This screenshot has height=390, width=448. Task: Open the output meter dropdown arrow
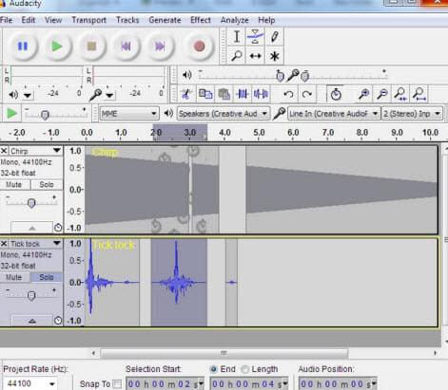pos(28,95)
